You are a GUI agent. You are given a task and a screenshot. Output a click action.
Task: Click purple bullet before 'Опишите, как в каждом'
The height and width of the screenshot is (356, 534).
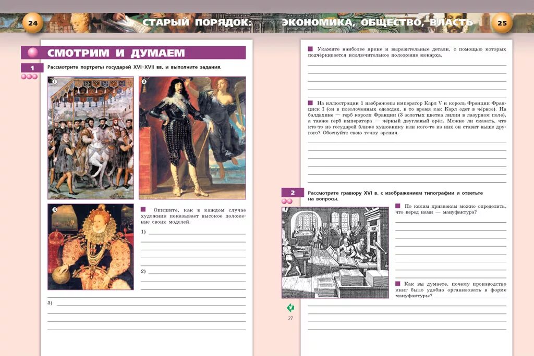143,210
